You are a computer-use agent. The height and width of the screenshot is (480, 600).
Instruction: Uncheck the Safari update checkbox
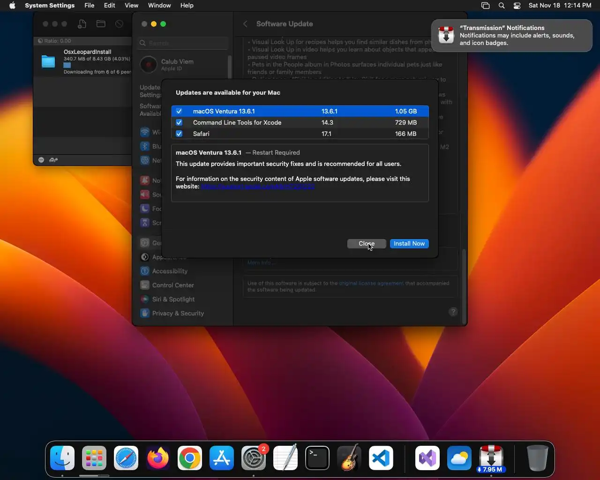point(179,134)
